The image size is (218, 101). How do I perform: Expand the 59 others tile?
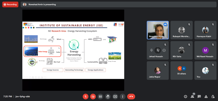(181, 70)
